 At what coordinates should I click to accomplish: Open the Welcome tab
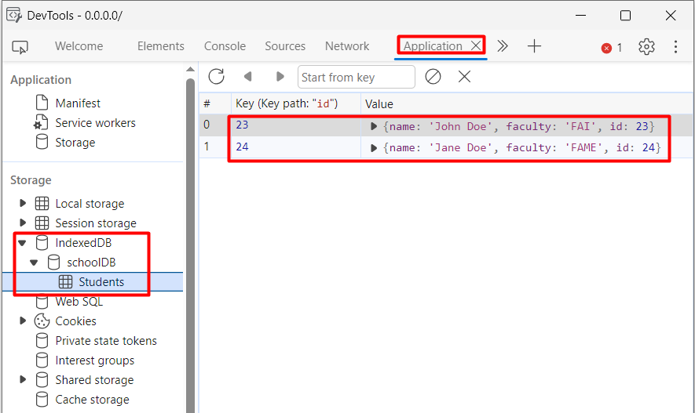(x=79, y=46)
